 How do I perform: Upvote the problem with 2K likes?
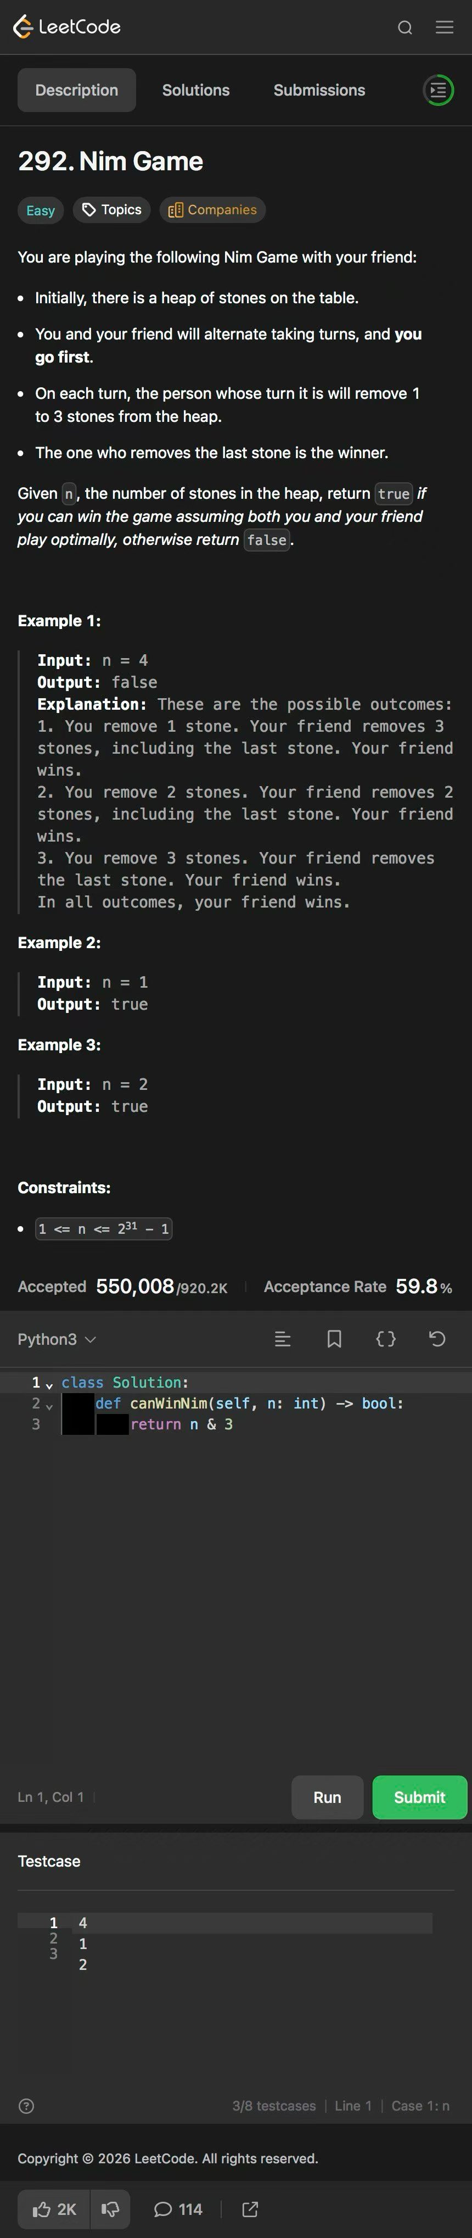coord(54,2208)
